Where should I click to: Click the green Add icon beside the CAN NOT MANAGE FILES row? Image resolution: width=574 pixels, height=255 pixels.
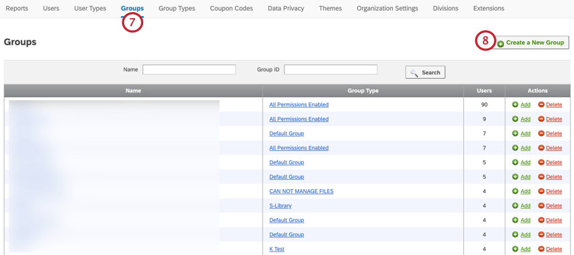(x=515, y=191)
